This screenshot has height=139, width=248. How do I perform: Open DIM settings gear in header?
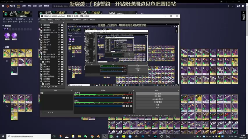243,6
